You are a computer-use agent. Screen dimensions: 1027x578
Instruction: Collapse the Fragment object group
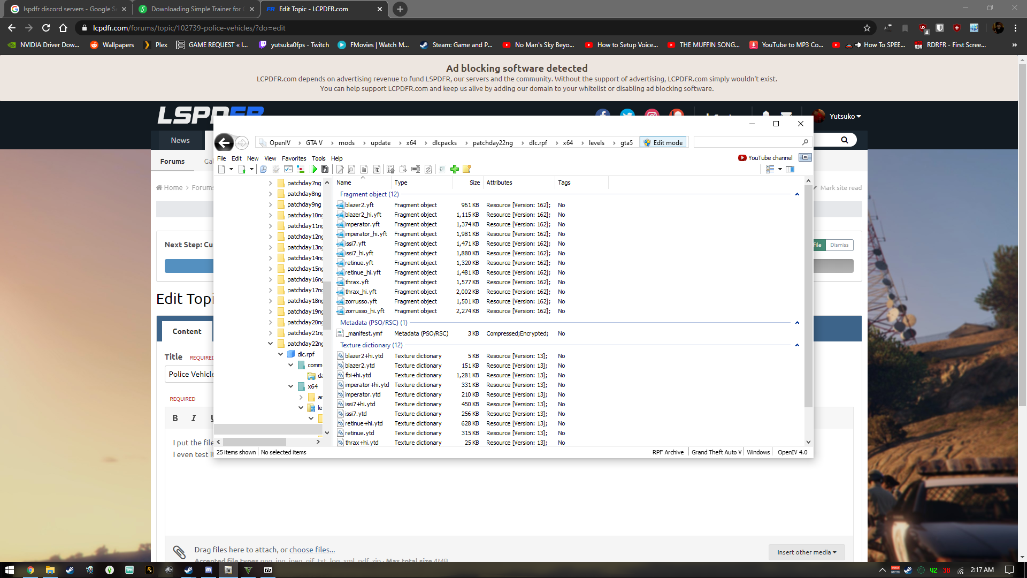click(797, 194)
